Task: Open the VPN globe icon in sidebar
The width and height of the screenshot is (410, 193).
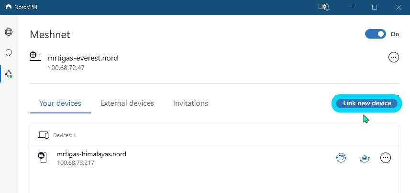Action: [x=9, y=32]
